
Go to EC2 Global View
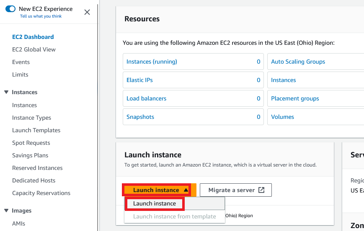click(x=34, y=49)
